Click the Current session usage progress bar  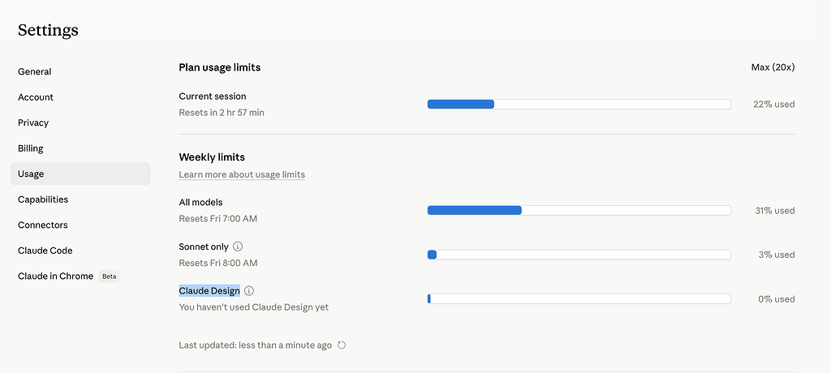coord(579,105)
